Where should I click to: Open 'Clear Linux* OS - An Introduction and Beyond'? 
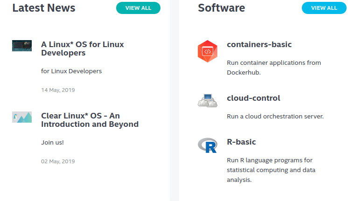(90, 120)
